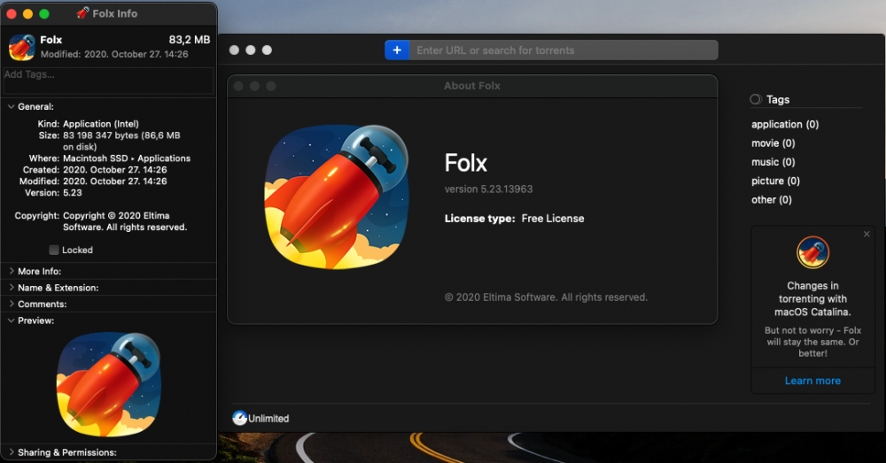This screenshot has height=463, width=886.
Task: Click the Unlimited speed gauge icon
Action: [x=239, y=418]
